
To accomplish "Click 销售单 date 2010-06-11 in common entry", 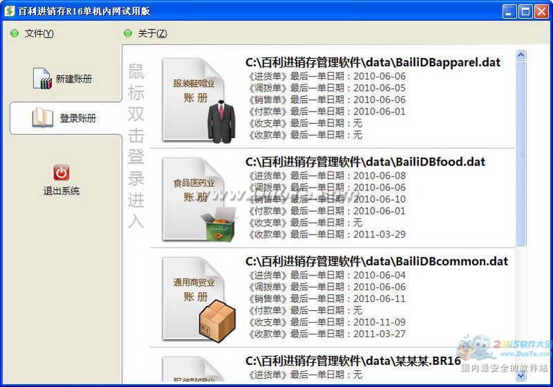I will [x=379, y=298].
